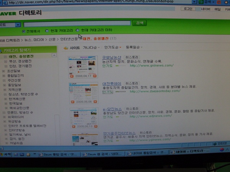
Task: Open the search type combo box
Action: coord(10,25)
